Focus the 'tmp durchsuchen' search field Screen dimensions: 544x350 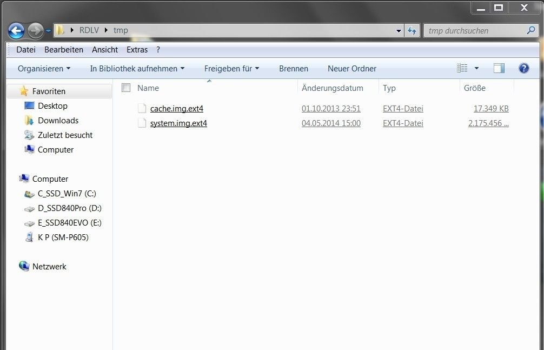pos(481,30)
